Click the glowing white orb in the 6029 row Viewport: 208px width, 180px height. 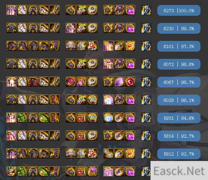tap(108, 100)
